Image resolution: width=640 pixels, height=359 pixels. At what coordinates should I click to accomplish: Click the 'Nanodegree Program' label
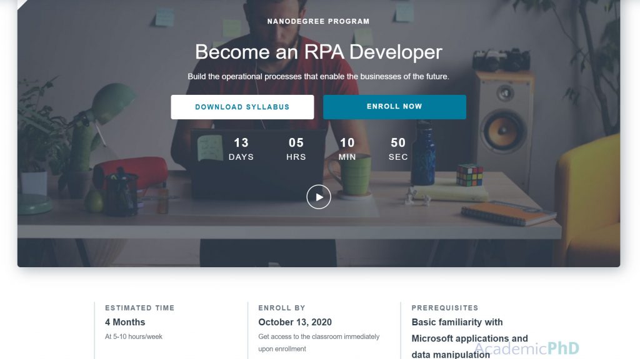point(318,21)
